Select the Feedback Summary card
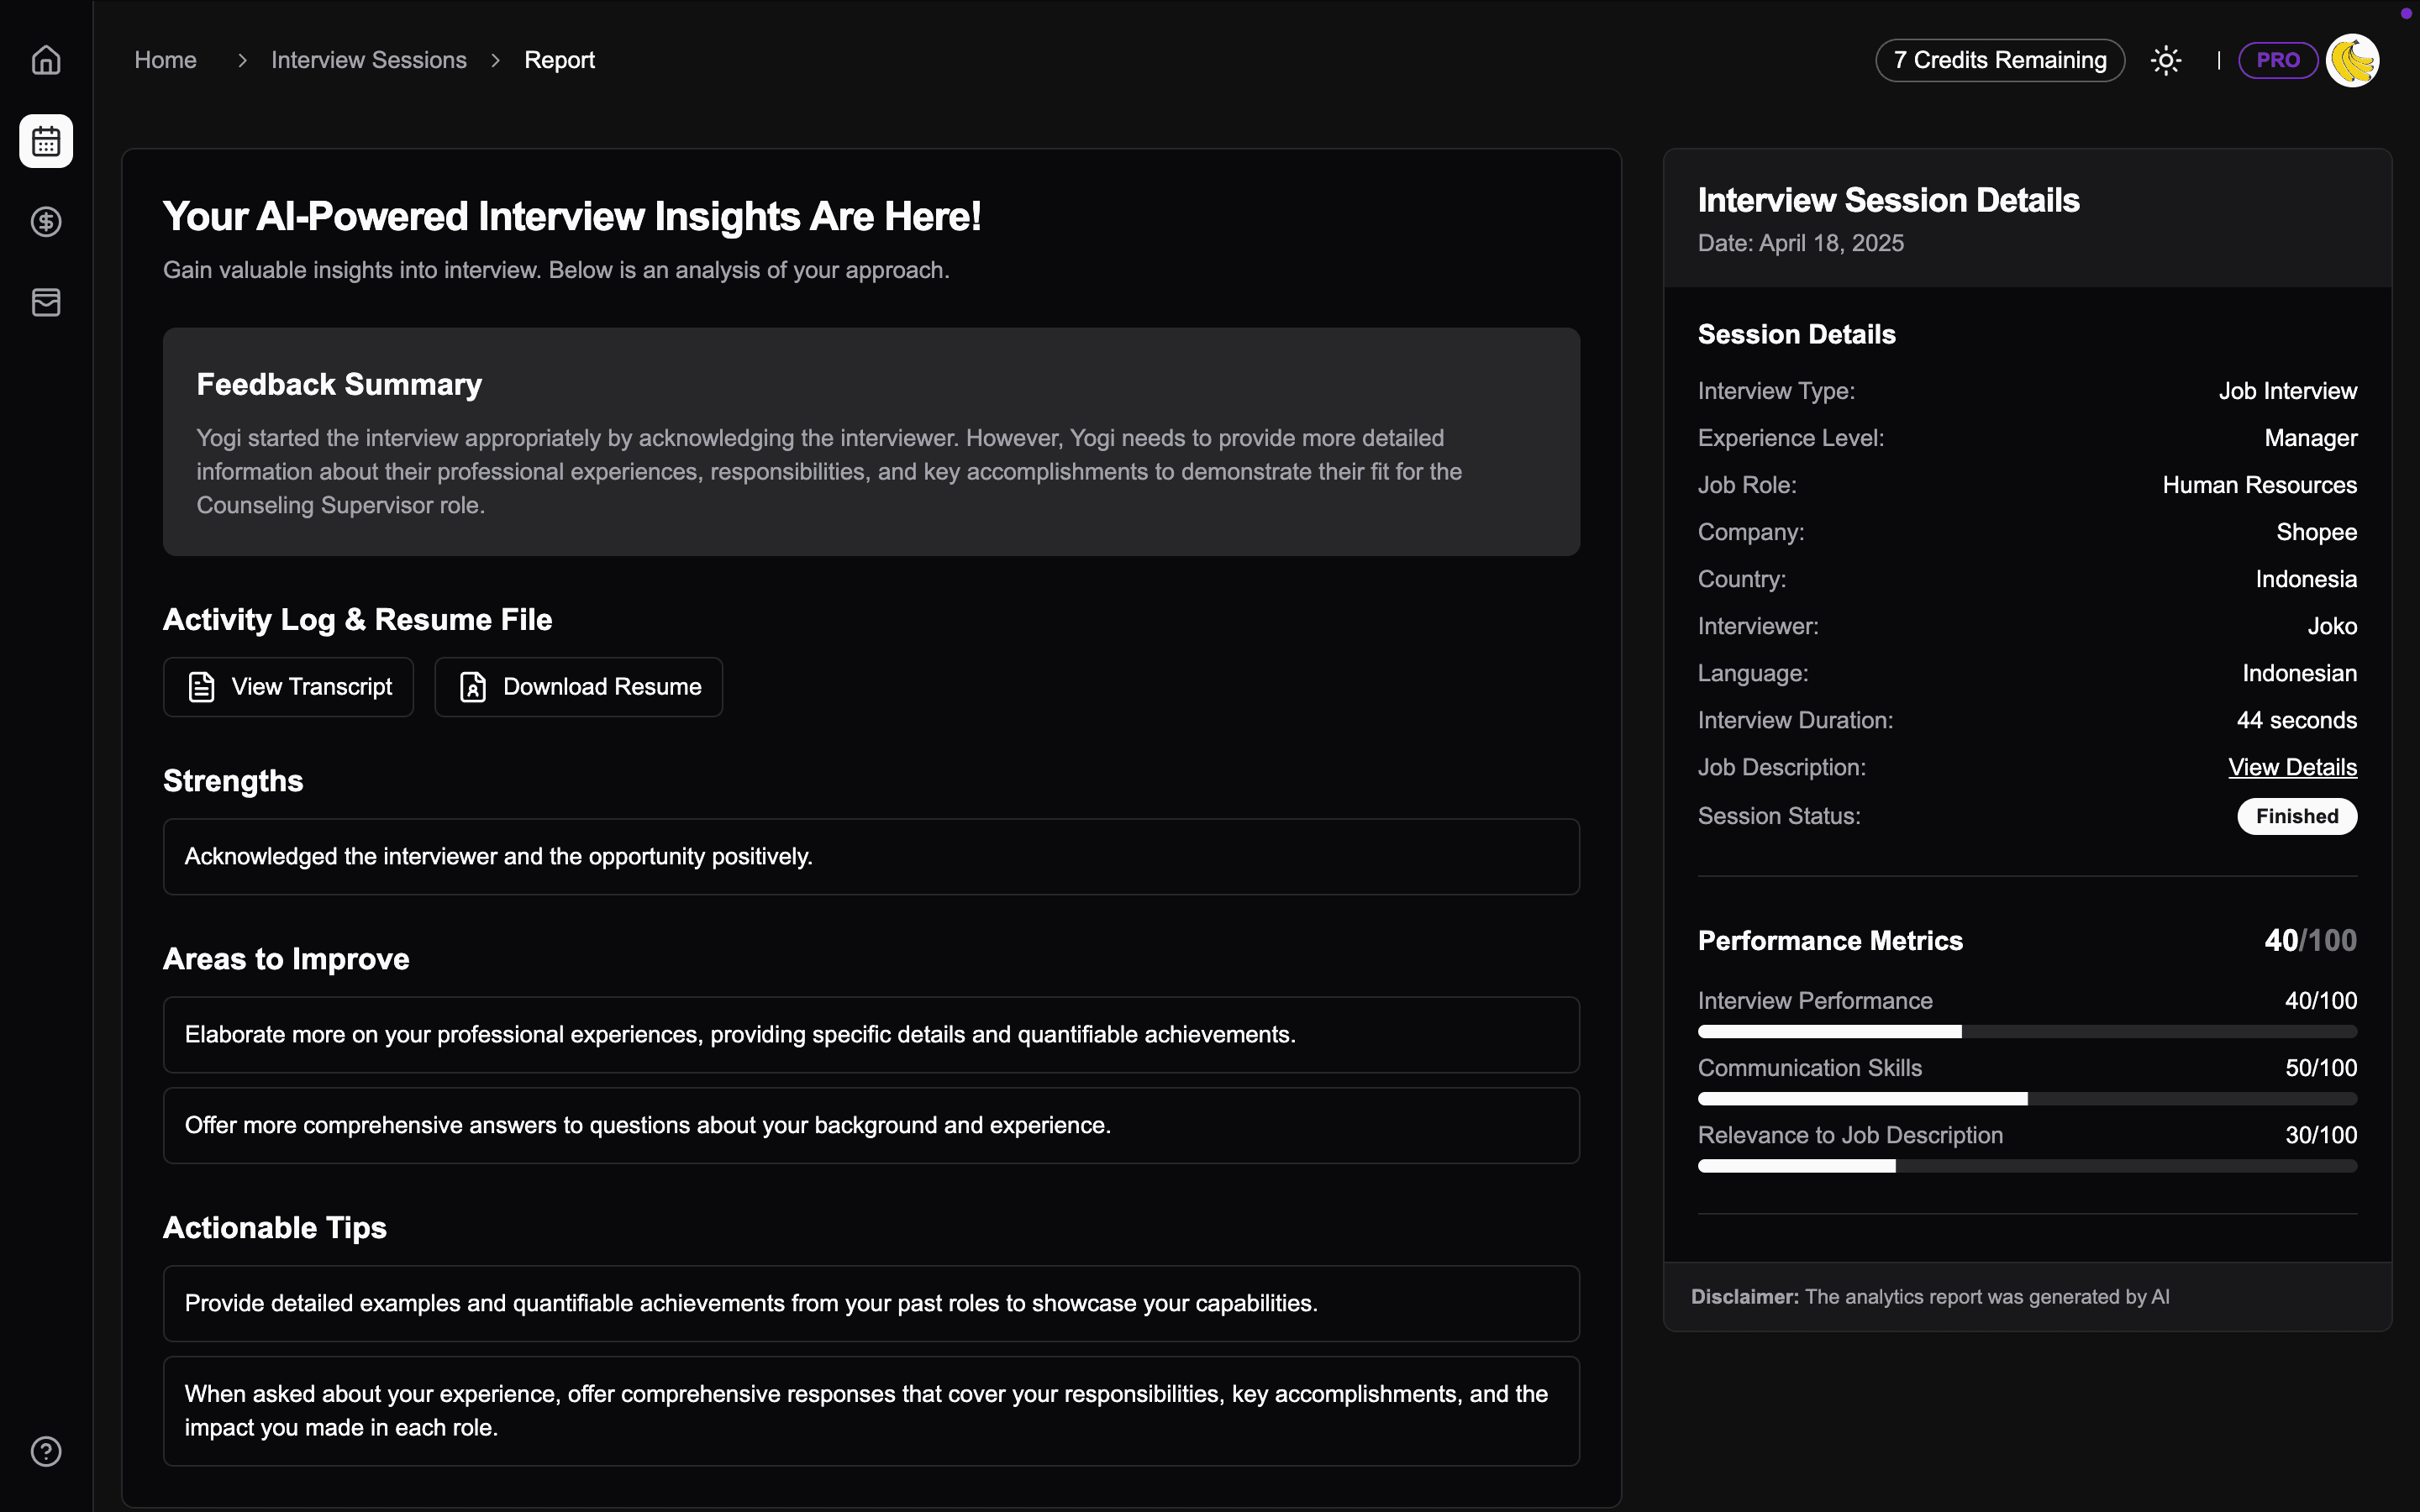 pos(871,443)
